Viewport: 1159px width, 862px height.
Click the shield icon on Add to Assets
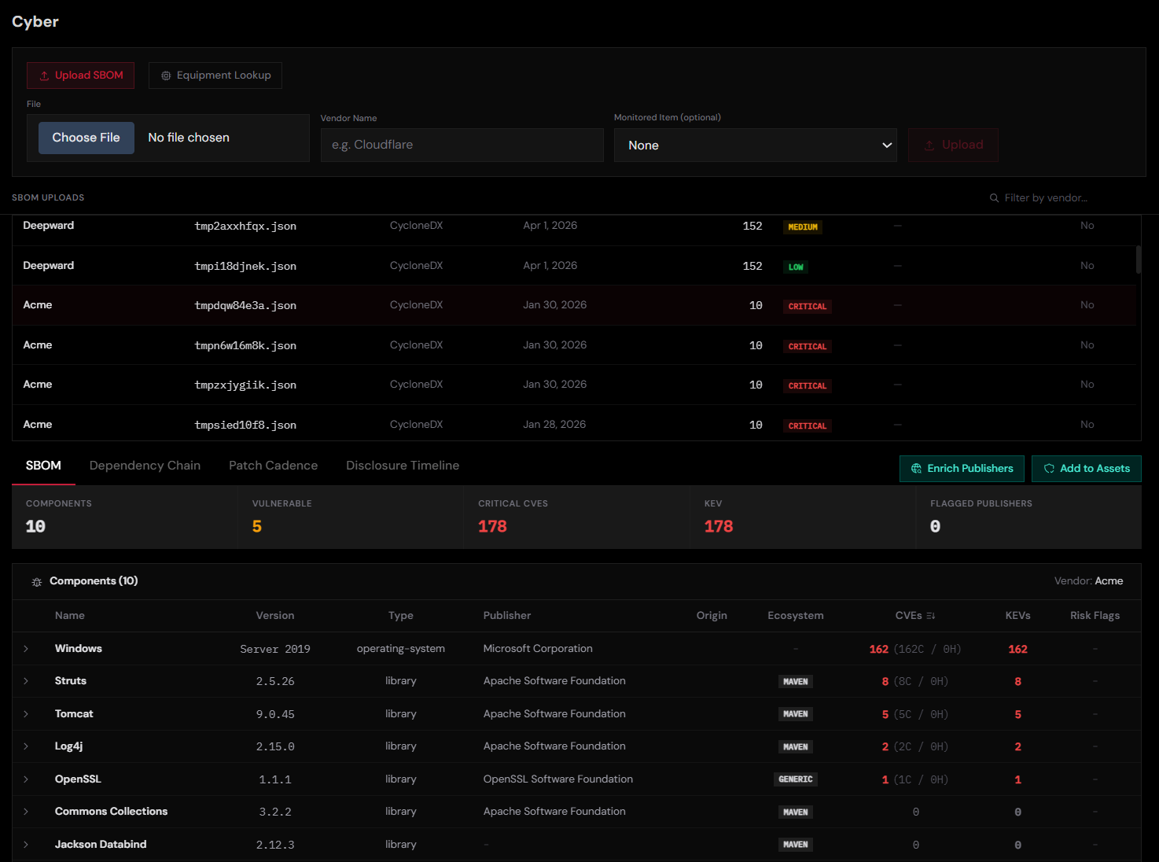pos(1049,468)
